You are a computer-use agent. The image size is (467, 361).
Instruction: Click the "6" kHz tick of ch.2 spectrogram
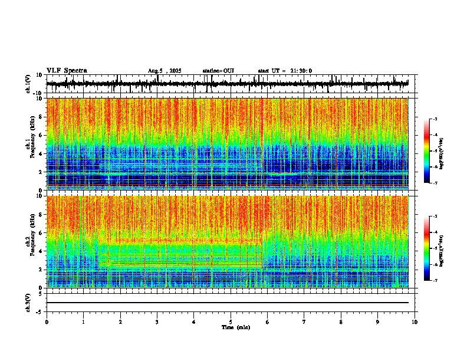(41, 232)
